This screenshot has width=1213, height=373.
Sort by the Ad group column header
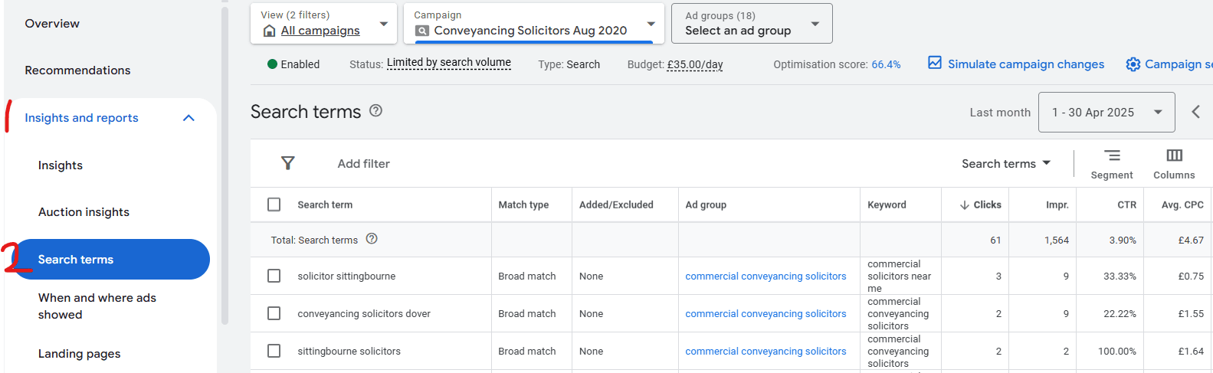pyautogui.click(x=706, y=204)
